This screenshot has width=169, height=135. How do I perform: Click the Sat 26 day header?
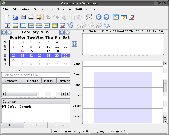(158, 31)
